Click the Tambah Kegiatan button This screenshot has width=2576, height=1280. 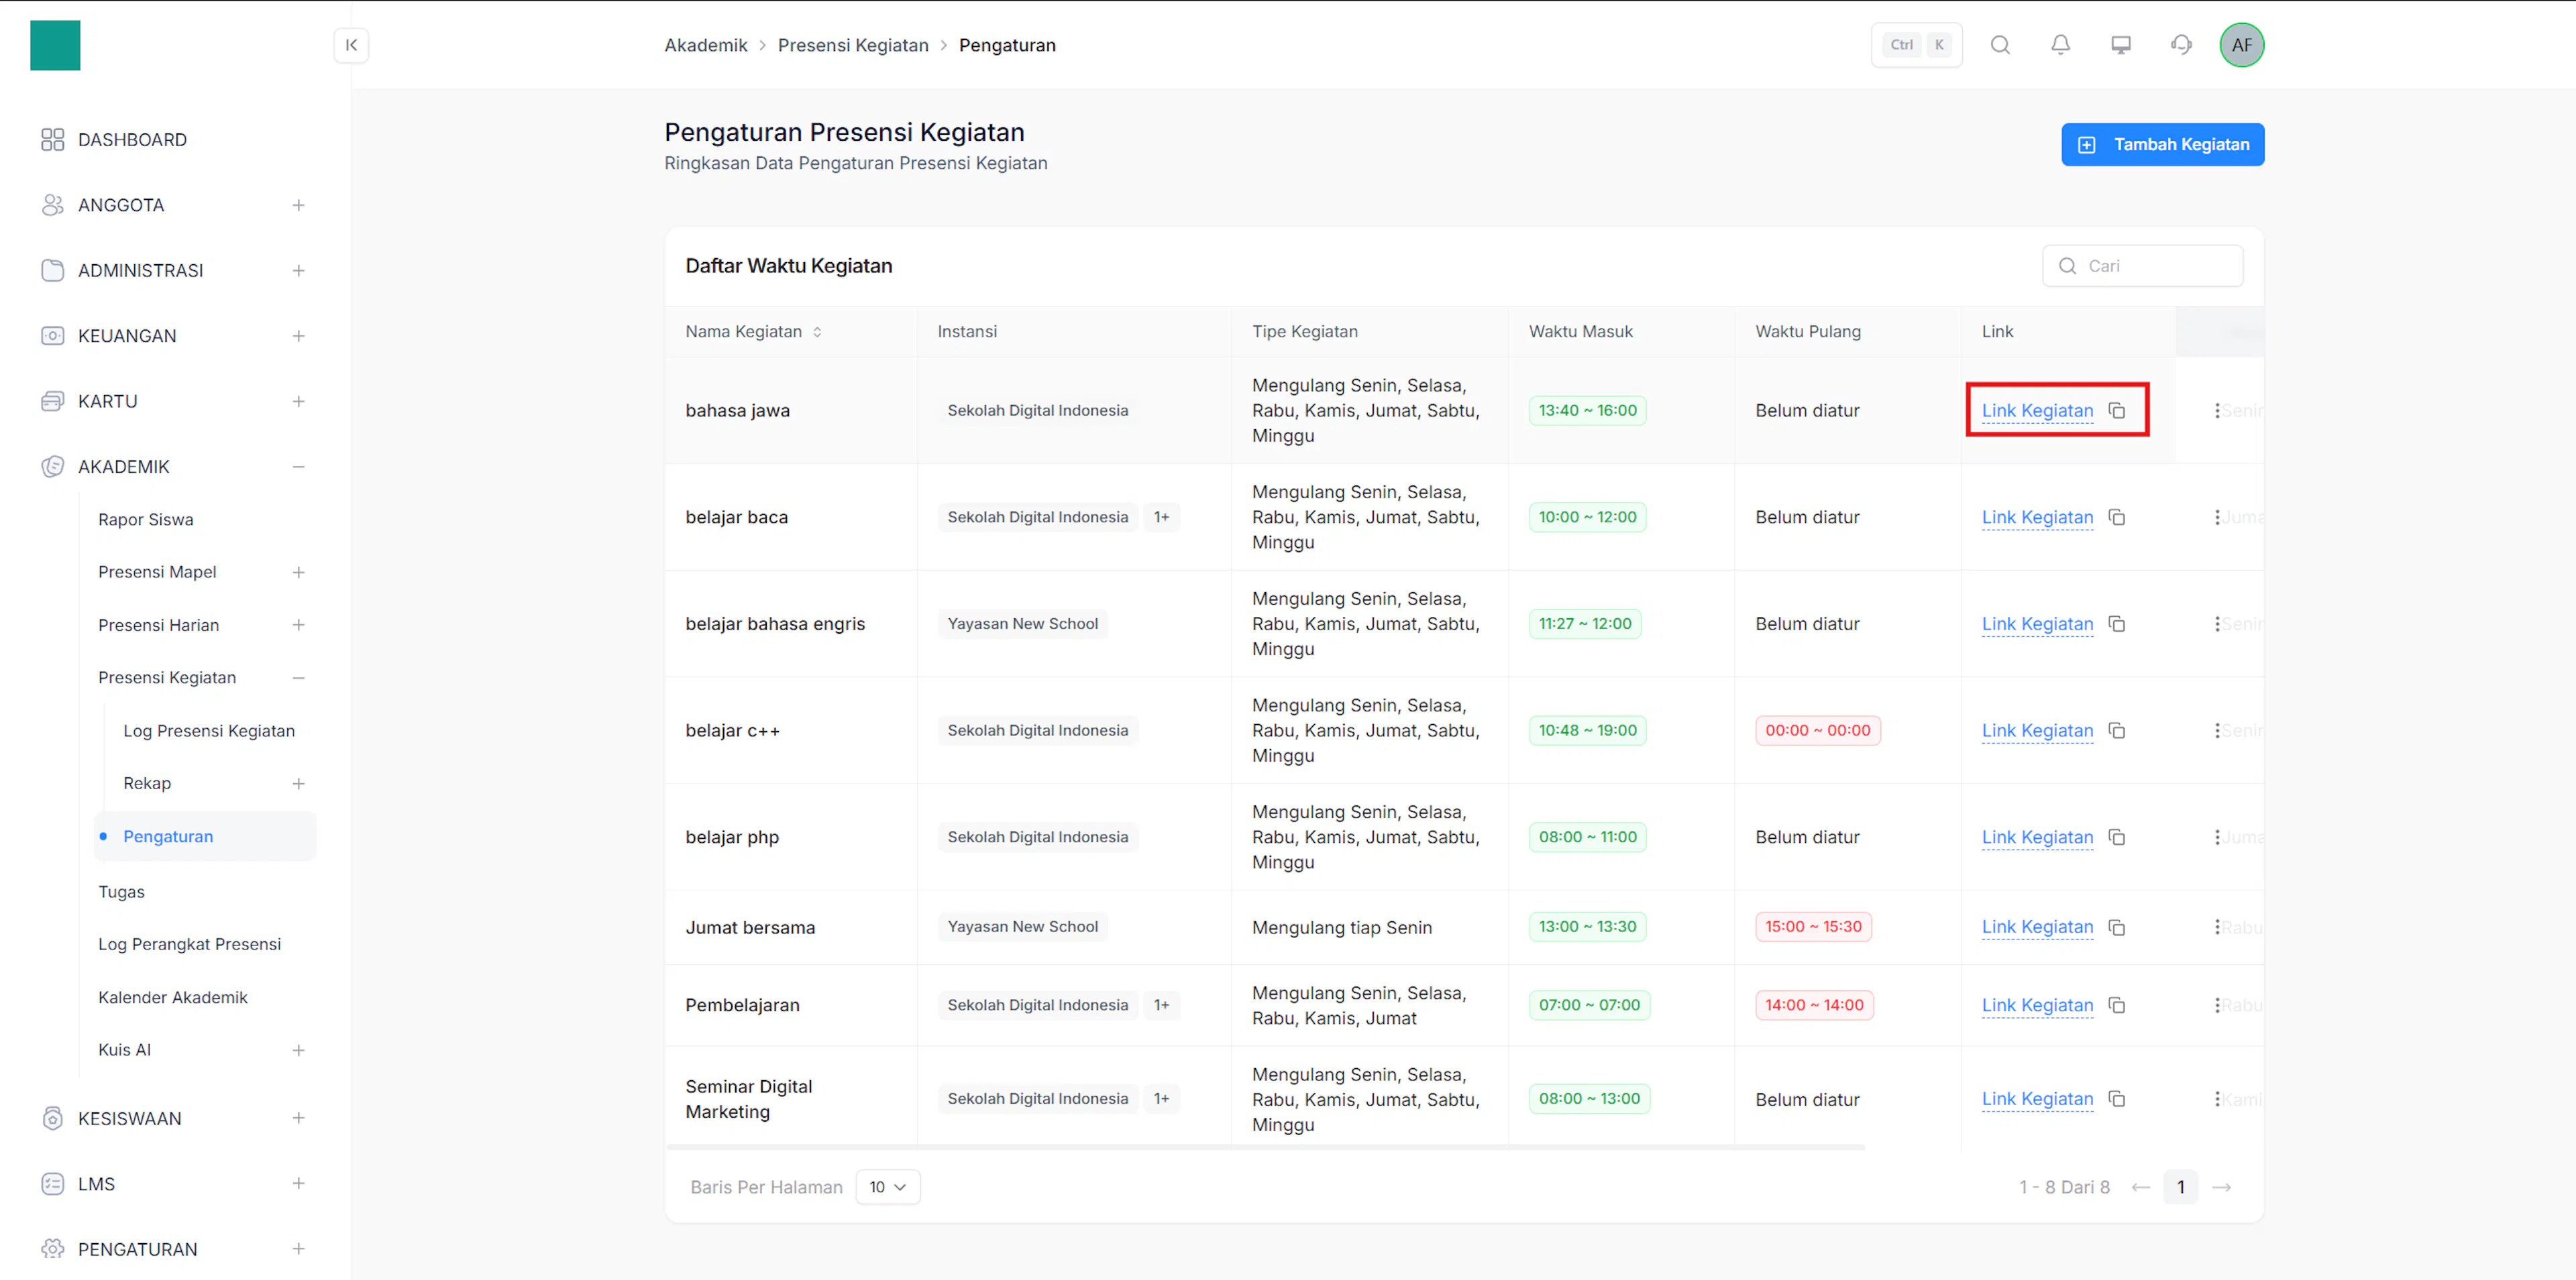tap(2162, 145)
